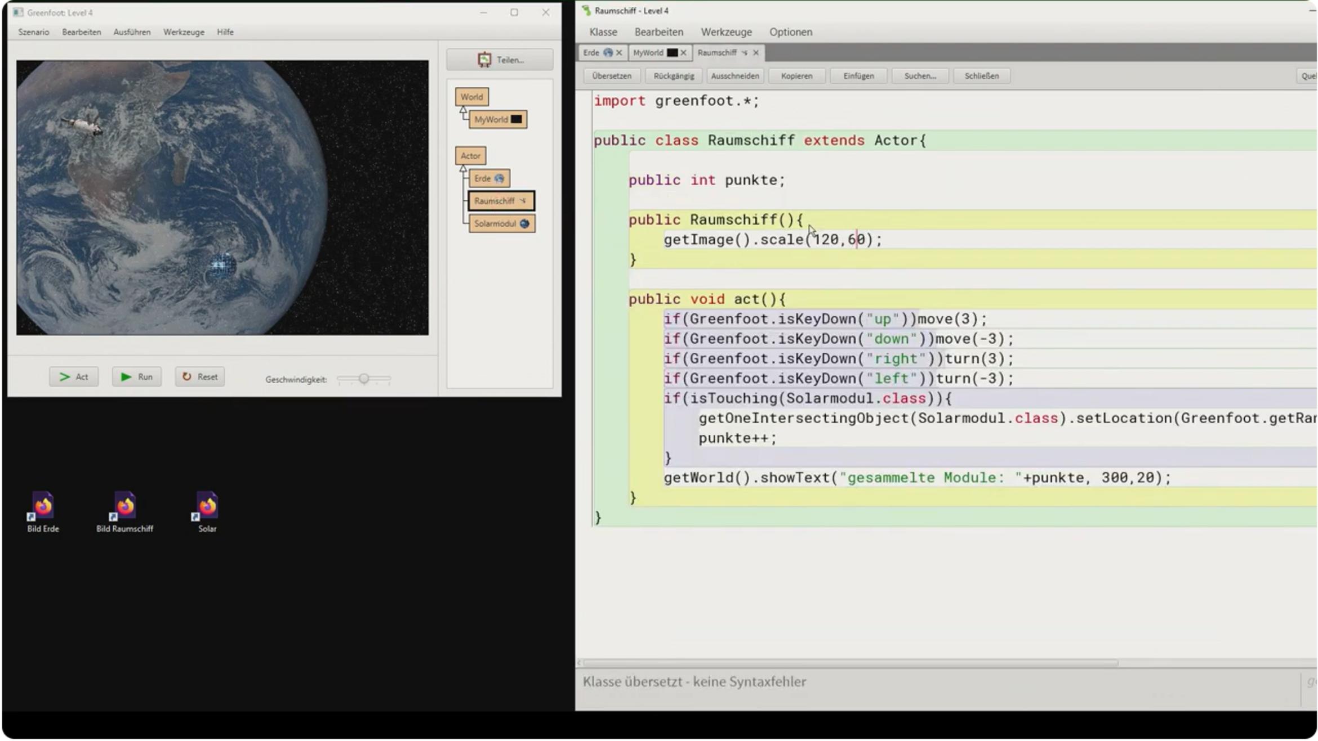The image size is (1318, 741).
Task: Select the Erde class in diagram
Action: coord(488,178)
